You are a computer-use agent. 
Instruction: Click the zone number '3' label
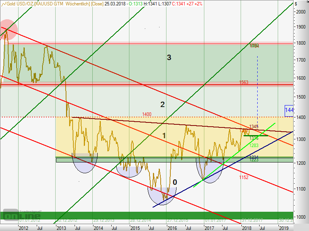[x=169, y=57]
